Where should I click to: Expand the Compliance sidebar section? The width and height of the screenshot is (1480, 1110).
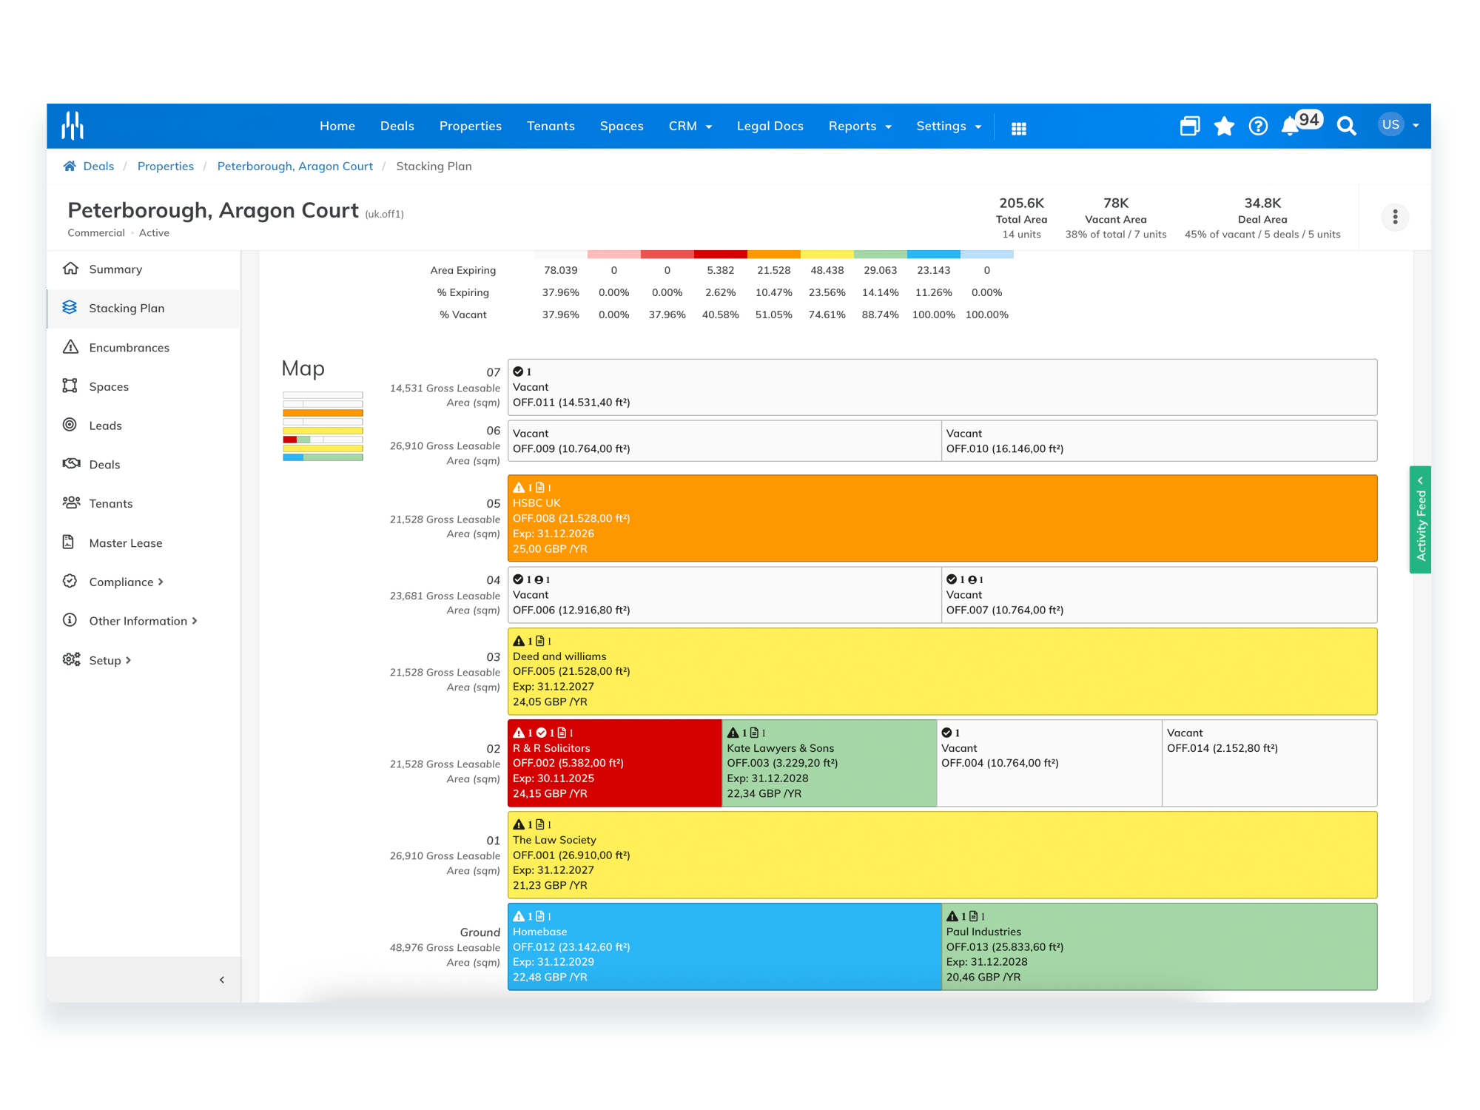click(126, 582)
